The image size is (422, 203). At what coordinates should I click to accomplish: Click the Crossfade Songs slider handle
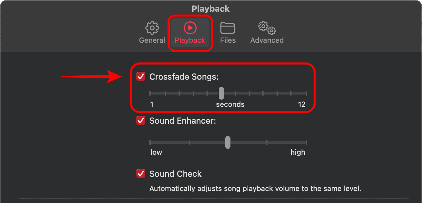pyautogui.click(x=221, y=93)
